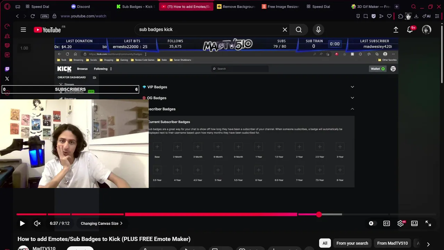Open X in the Opera sidebar
444x250 pixels.
click(x=7, y=79)
